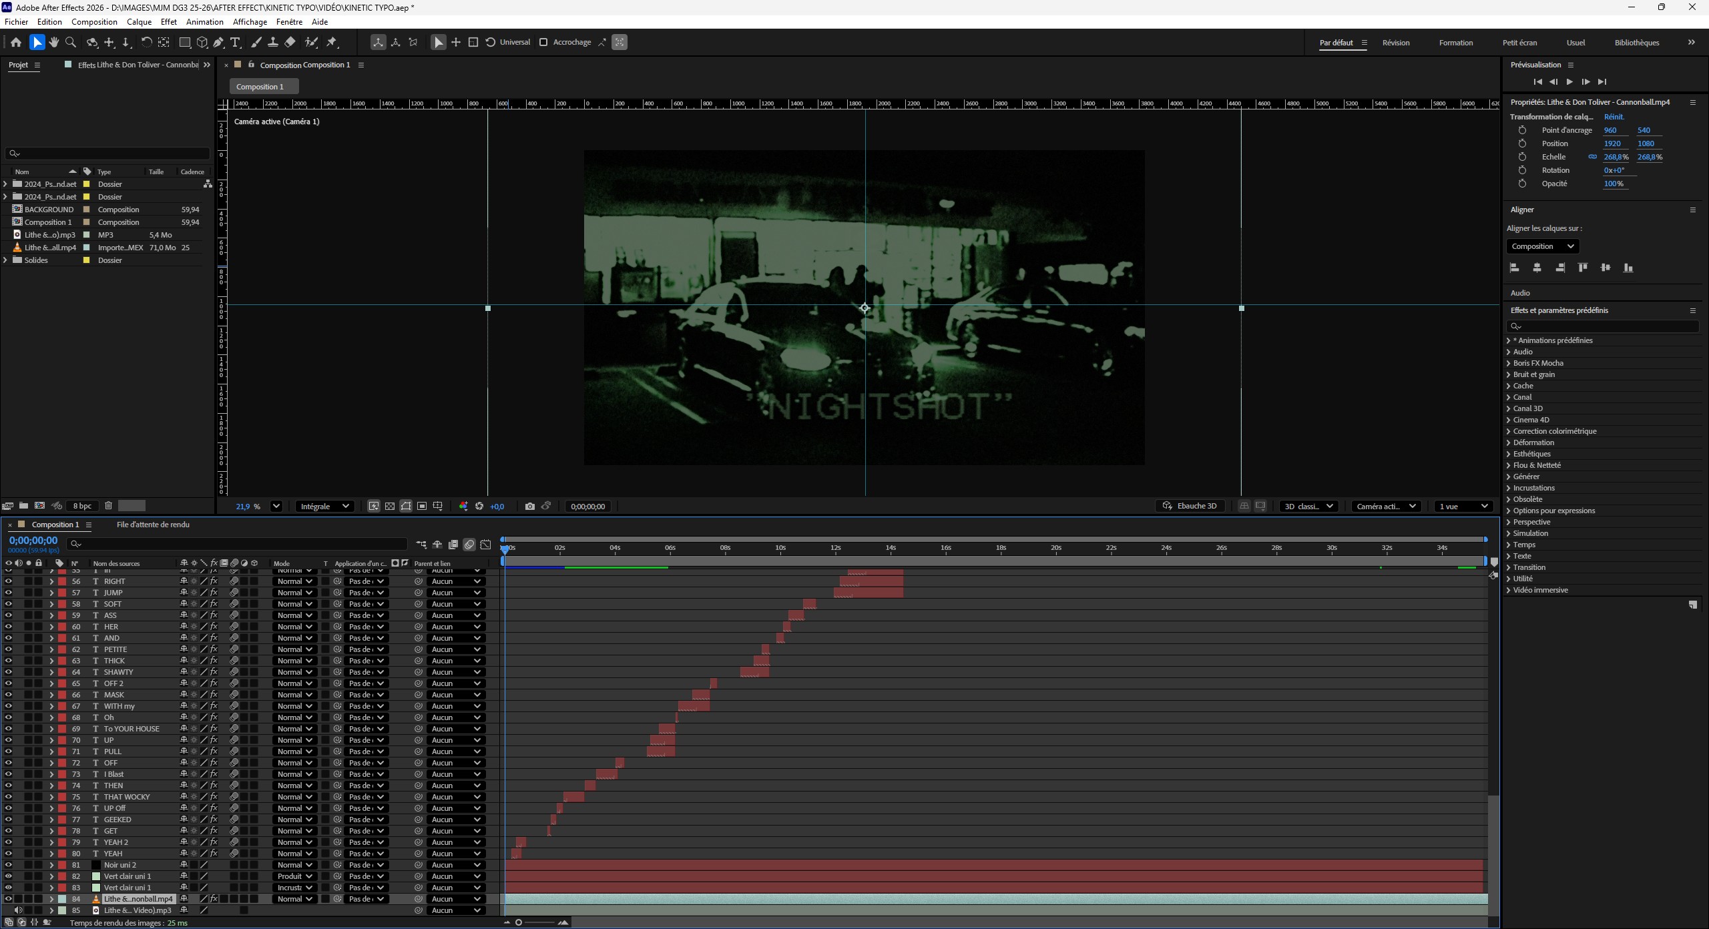
Task: Select the Pen tool
Action: pos(218,42)
